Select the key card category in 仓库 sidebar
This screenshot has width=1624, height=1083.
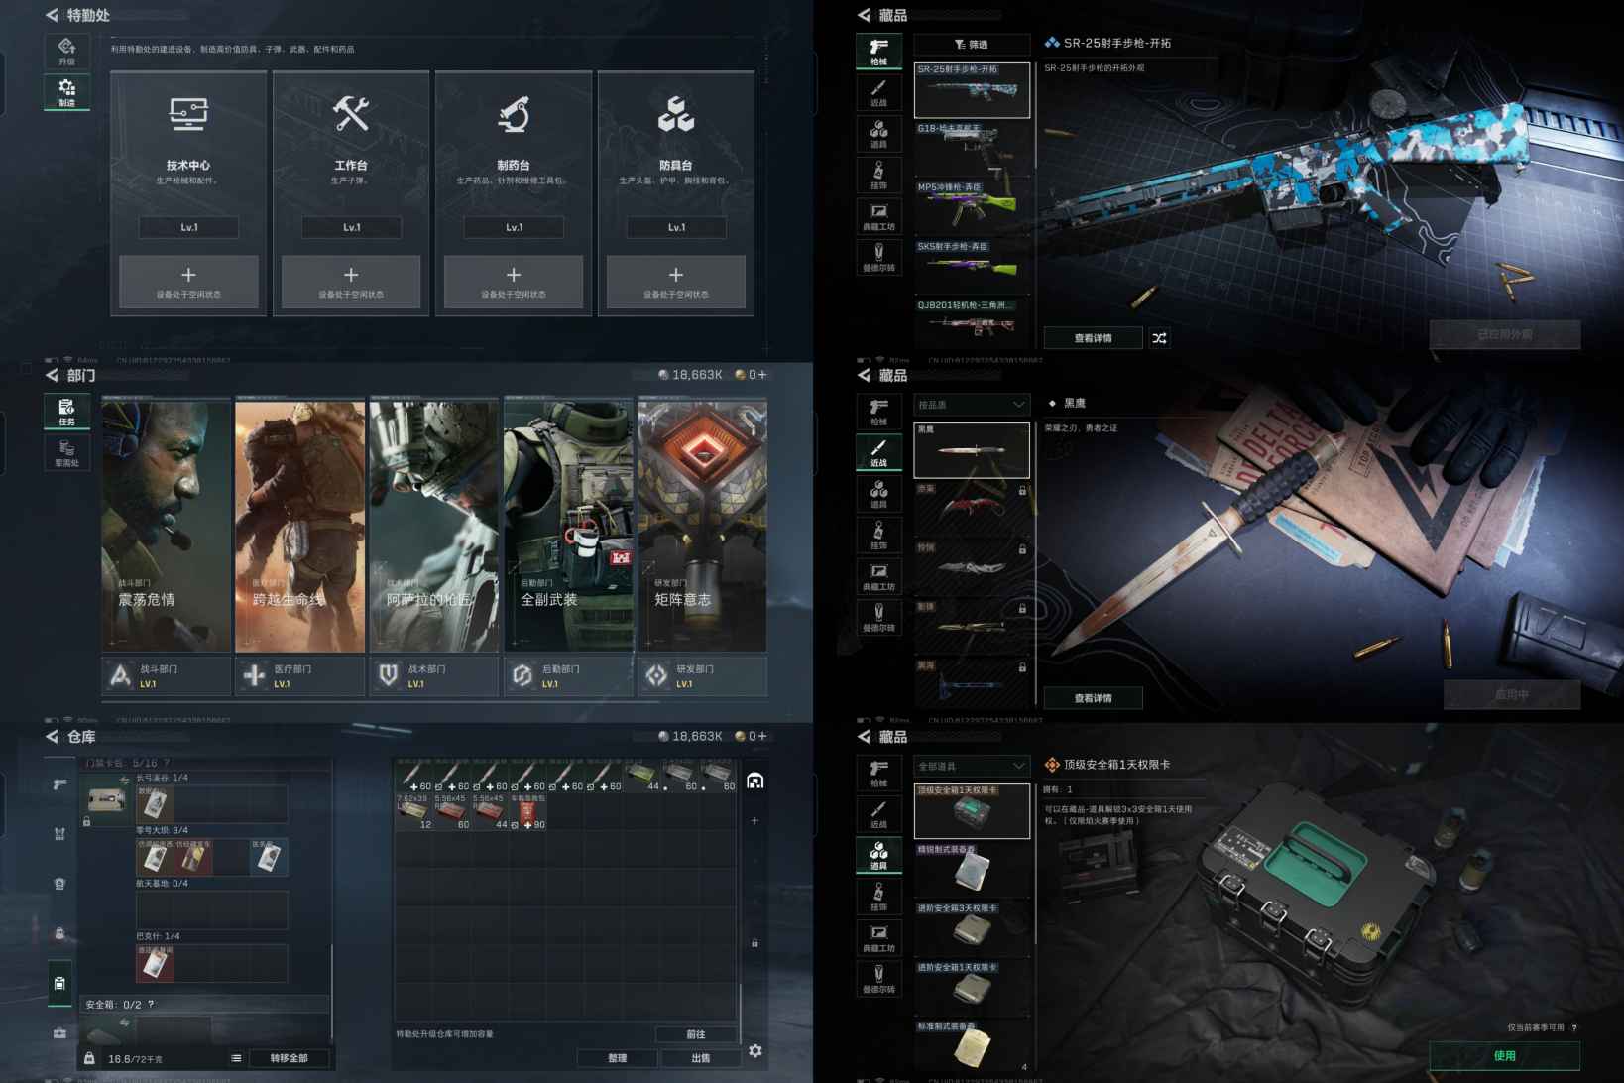[x=59, y=983]
